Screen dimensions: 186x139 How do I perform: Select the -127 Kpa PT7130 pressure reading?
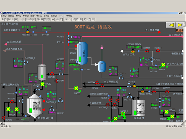point(74,65)
